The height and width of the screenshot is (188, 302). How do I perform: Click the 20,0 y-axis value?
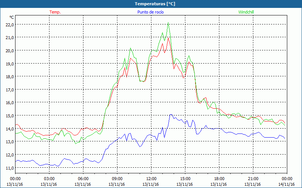pos(10,51)
